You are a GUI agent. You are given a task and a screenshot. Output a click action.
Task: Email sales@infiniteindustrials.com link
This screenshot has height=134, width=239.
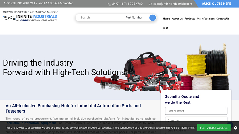point(173,4)
